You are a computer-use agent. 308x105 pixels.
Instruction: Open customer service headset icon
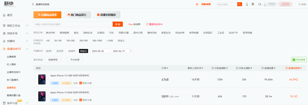coord(260,4)
